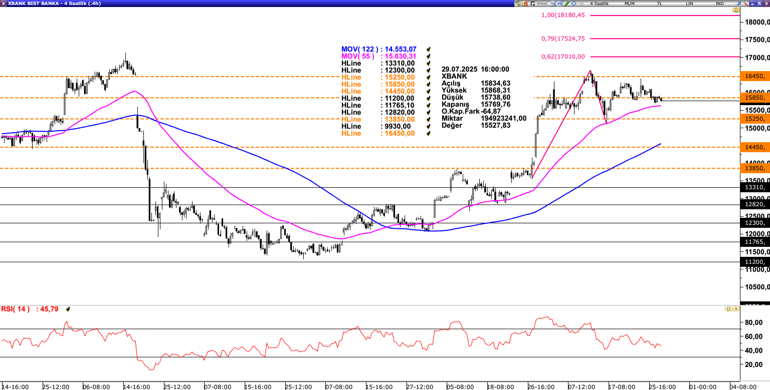Click the Açılış 15834,63 value
This screenshot has height=390, width=770.
[495, 83]
